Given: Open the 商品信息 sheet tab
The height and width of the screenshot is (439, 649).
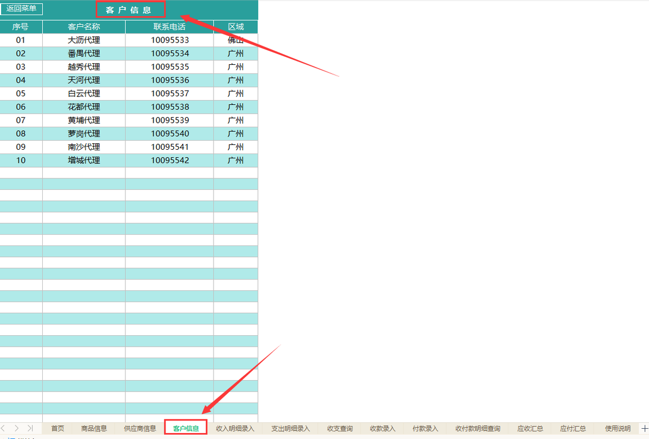Looking at the screenshot, I should [94, 428].
